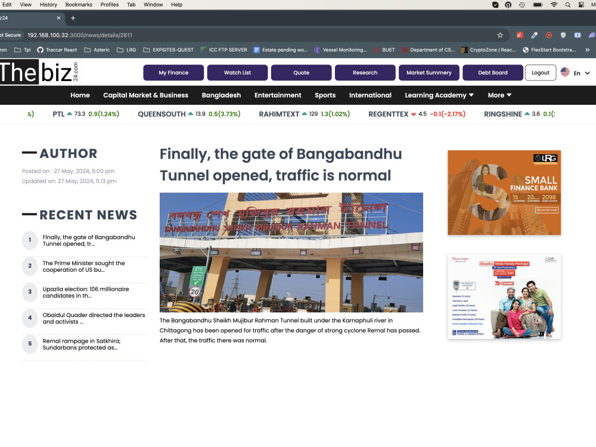Open the Asteric bookmark folder
Screen dimensions: 596x447
97,50
